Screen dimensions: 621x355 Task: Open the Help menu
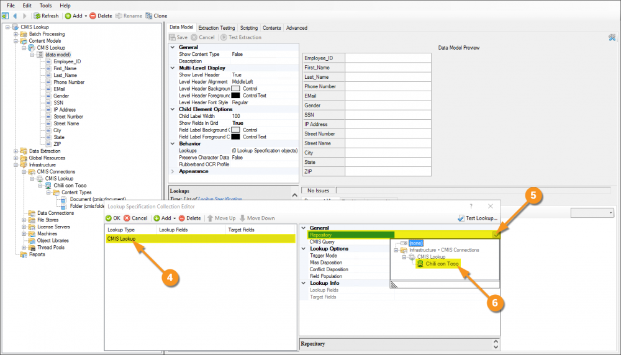coord(65,6)
